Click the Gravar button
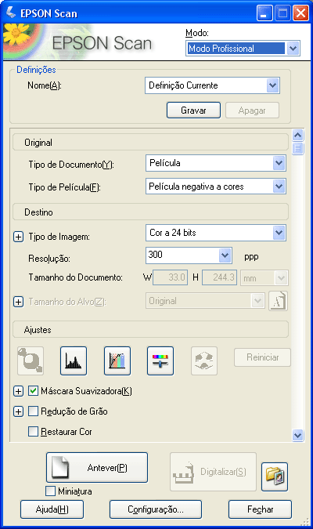The width and height of the screenshot is (313, 529). [x=194, y=111]
